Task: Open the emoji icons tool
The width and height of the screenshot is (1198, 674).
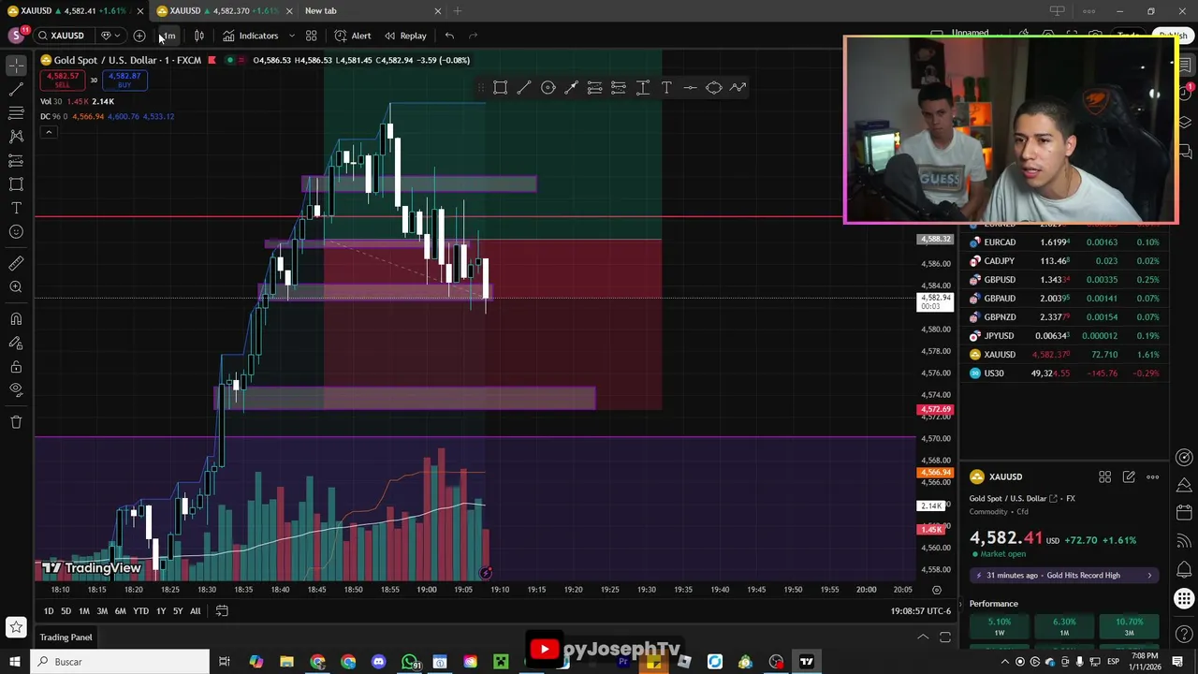Action: coord(16,232)
